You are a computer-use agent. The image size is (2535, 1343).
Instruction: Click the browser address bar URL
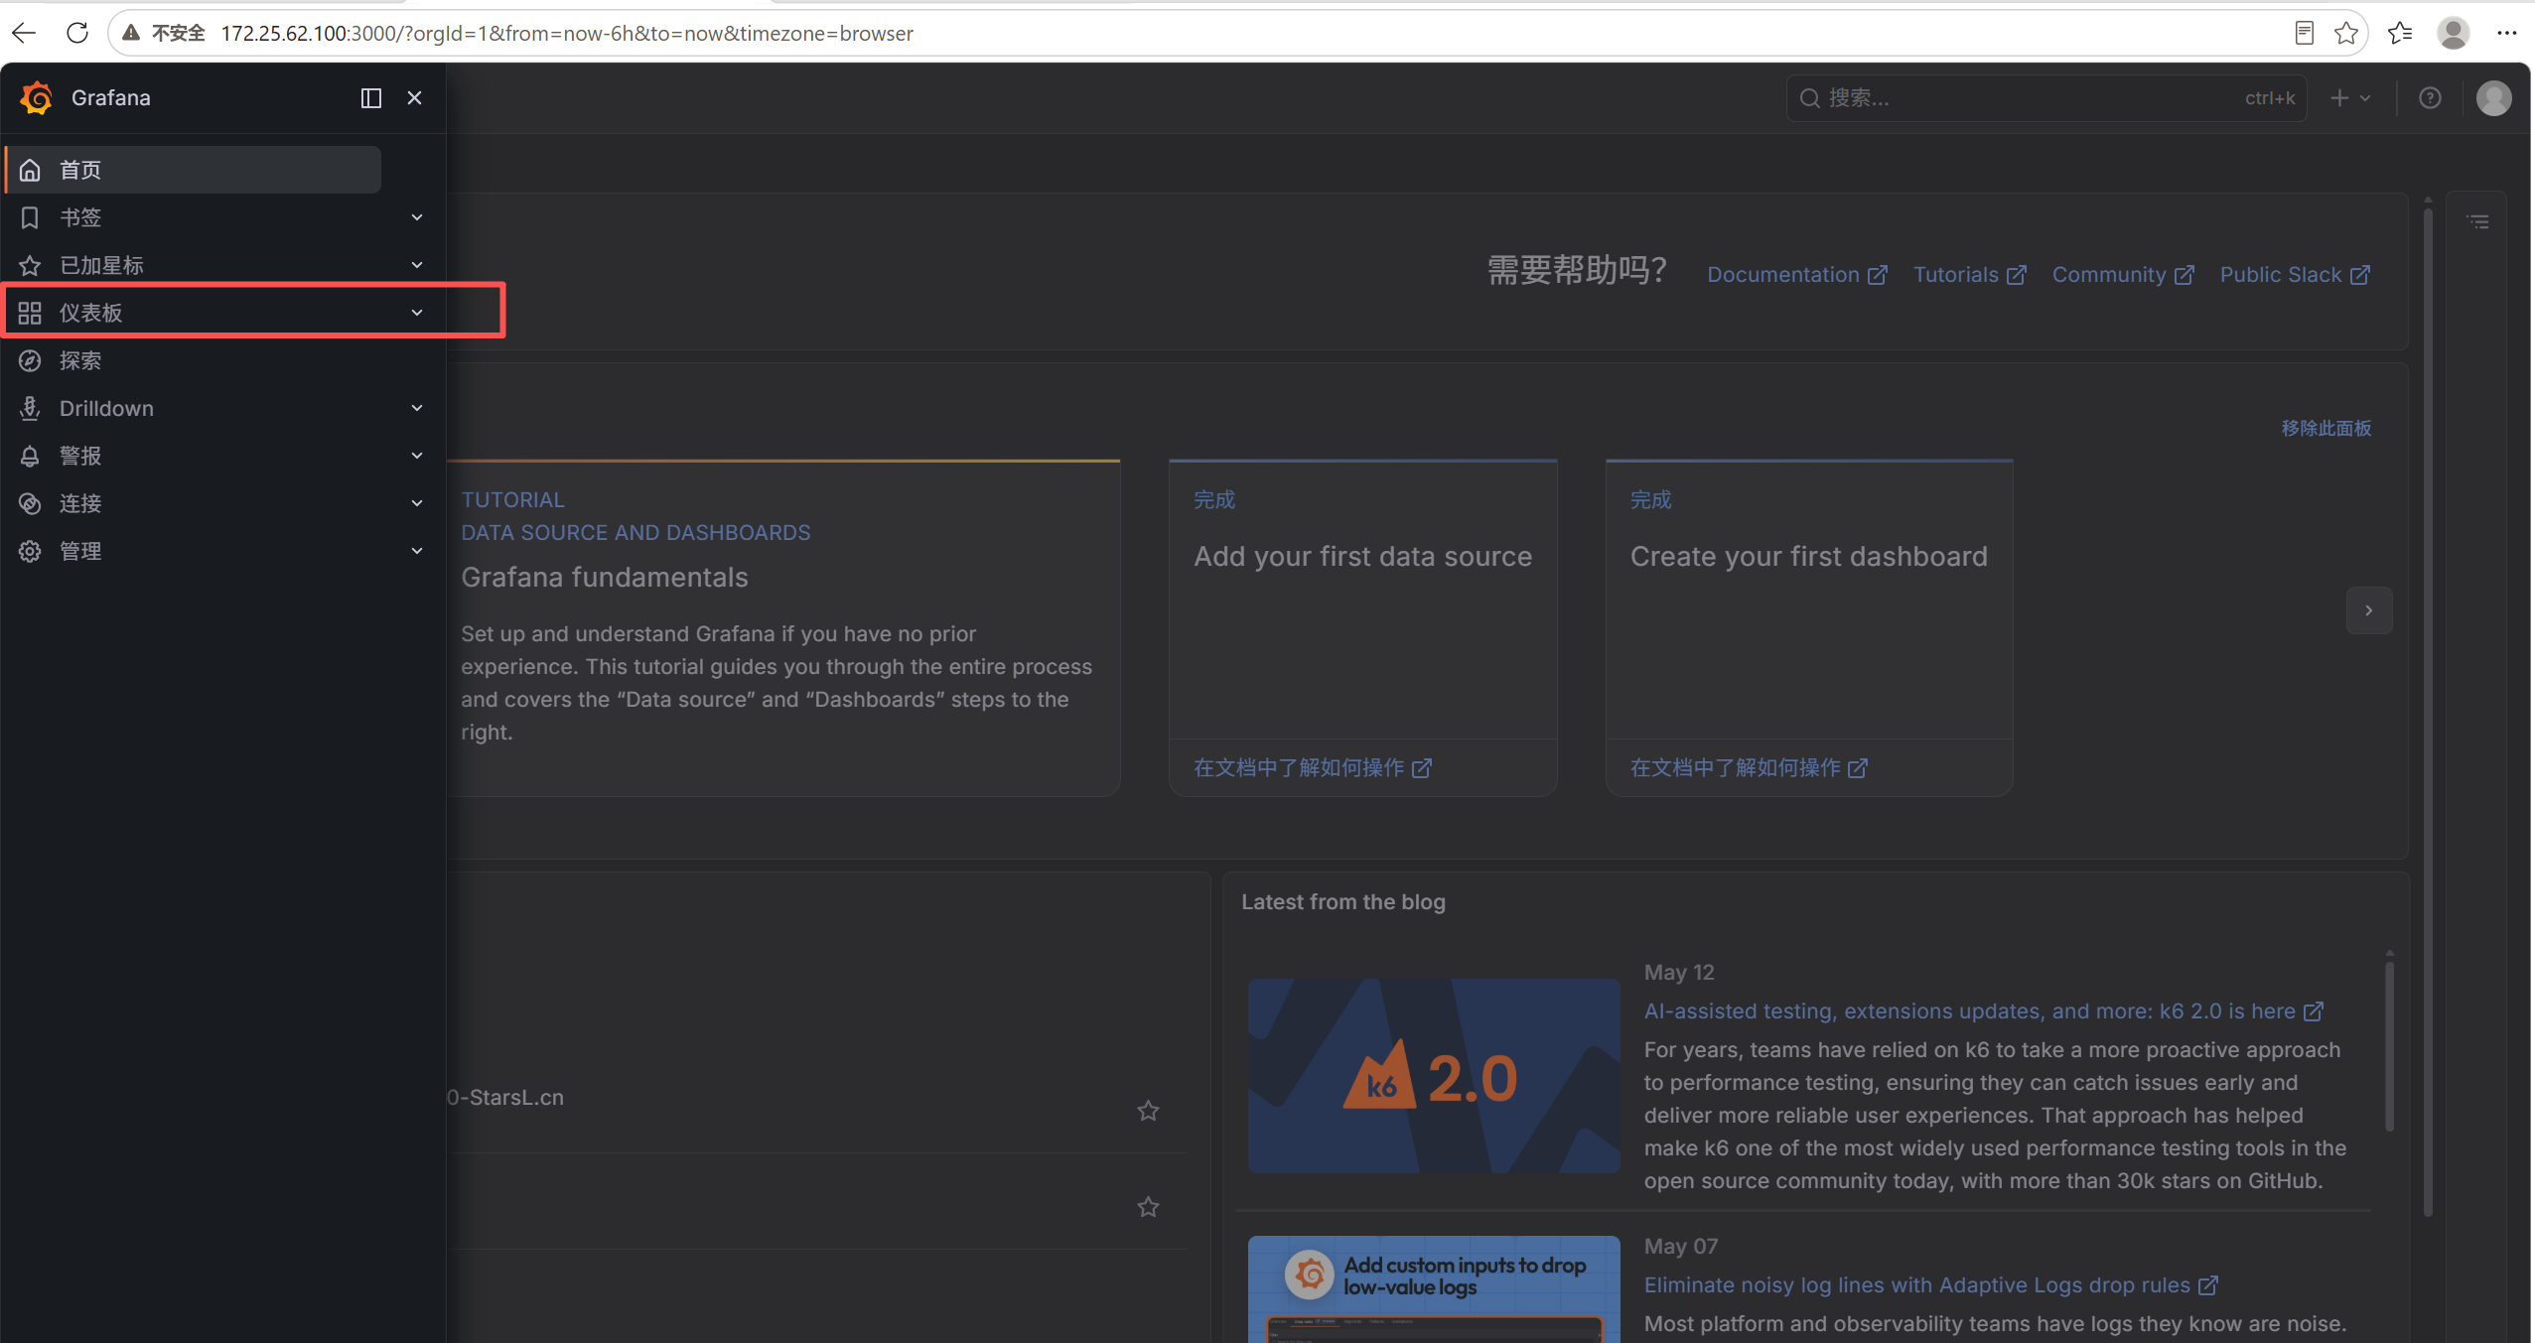point(566,34)
